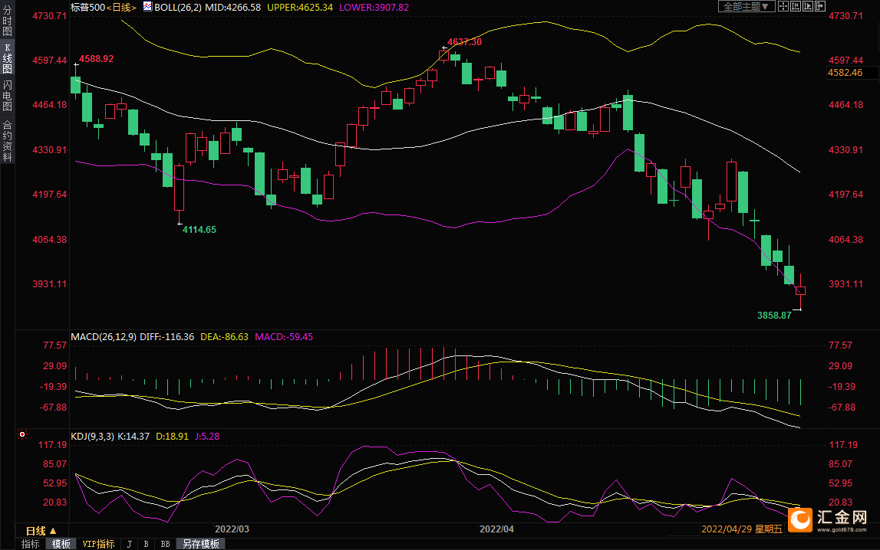The image size is (880, 550).
Task: Click the crosshair cursor icon in the top toolbar
Action: [x=783, y=6]
